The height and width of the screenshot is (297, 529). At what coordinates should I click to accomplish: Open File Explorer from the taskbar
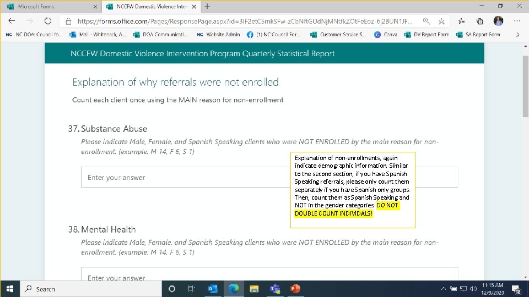[254, 289]
